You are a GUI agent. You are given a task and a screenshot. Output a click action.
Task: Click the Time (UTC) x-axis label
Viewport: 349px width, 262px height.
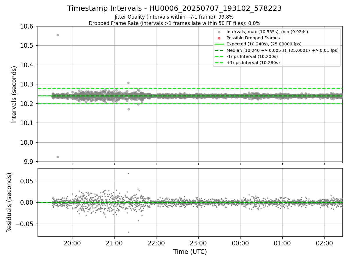tap(190, 252)
